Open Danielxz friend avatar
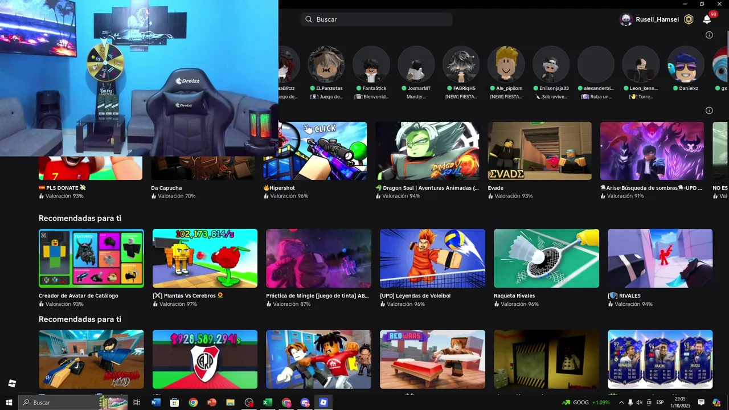Screen dimensions: 729x410 click(x=686, y=64)
